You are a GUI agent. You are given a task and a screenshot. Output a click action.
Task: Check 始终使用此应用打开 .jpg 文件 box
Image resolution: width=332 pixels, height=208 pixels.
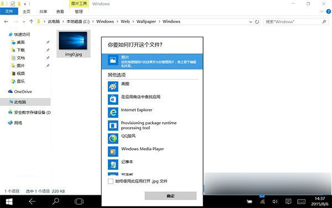111,181
